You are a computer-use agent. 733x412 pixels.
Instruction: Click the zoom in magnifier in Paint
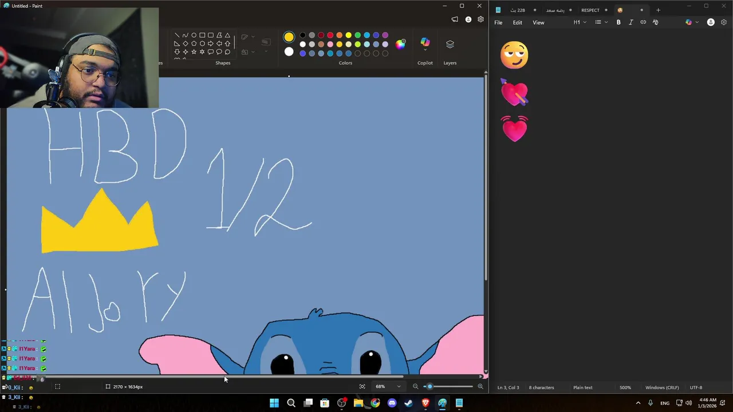pos(480,386)
